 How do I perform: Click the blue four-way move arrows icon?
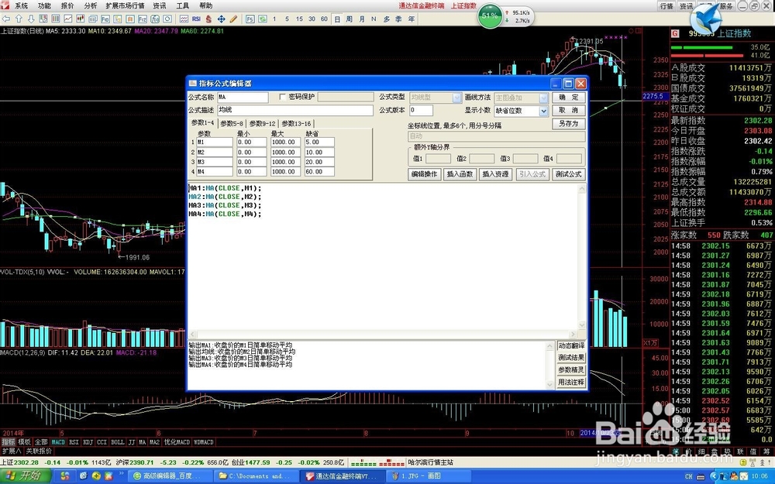pos(221,19)
